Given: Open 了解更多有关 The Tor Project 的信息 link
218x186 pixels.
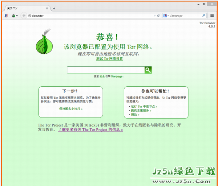Looking at the screenshot, I should coord(90,130).
